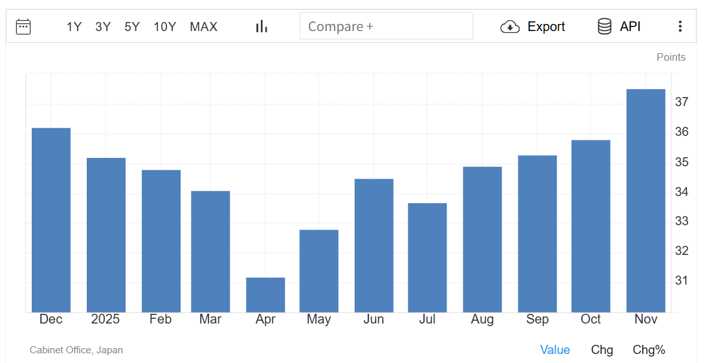Switch display to Value
This screenshot has height=363, width=705.
point(555,350)
